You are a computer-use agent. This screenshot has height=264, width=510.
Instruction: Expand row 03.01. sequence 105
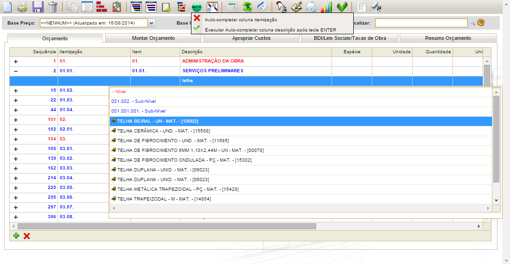click(16, 149)
